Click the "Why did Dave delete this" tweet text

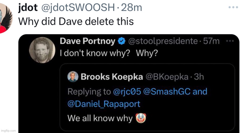[x=76, y=21]
